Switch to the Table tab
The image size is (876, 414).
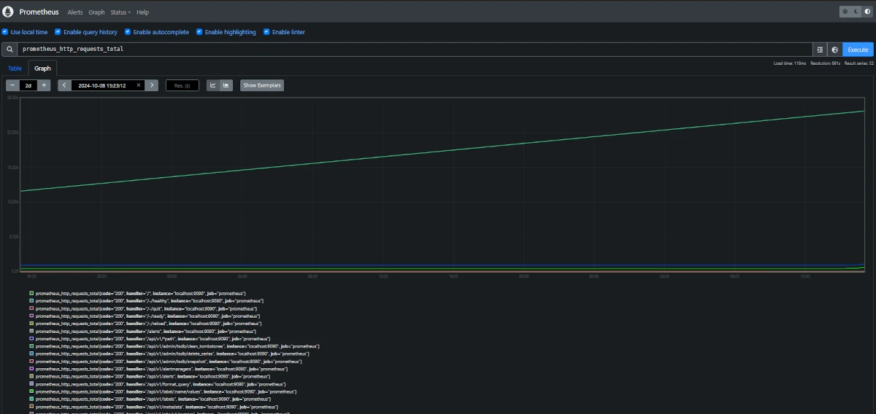(x=15, y=68)
